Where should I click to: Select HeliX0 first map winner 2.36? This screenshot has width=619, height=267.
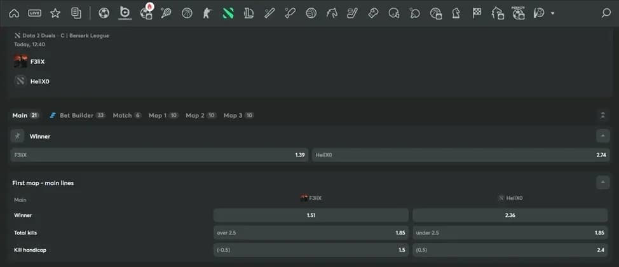(510, 216)
